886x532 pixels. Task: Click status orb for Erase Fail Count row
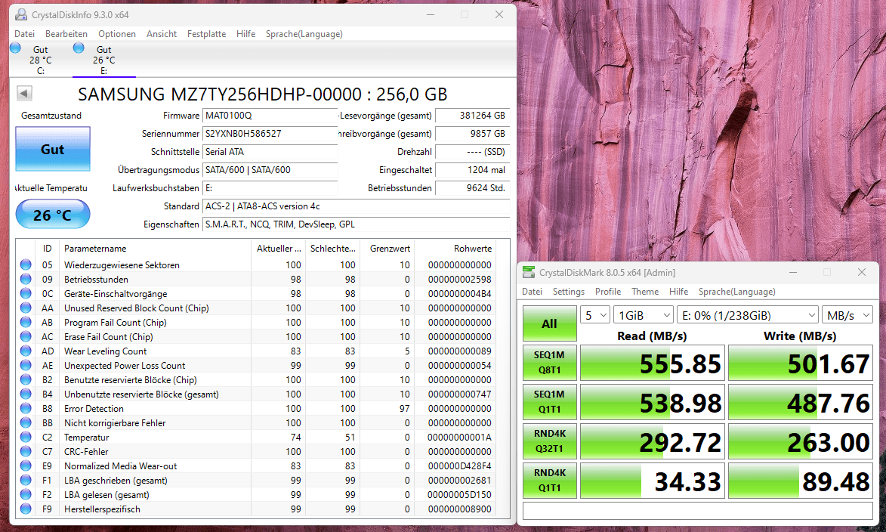coord(26,336)
